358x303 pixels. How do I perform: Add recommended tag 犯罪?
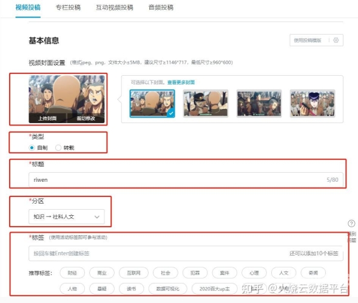coord(195,273)
